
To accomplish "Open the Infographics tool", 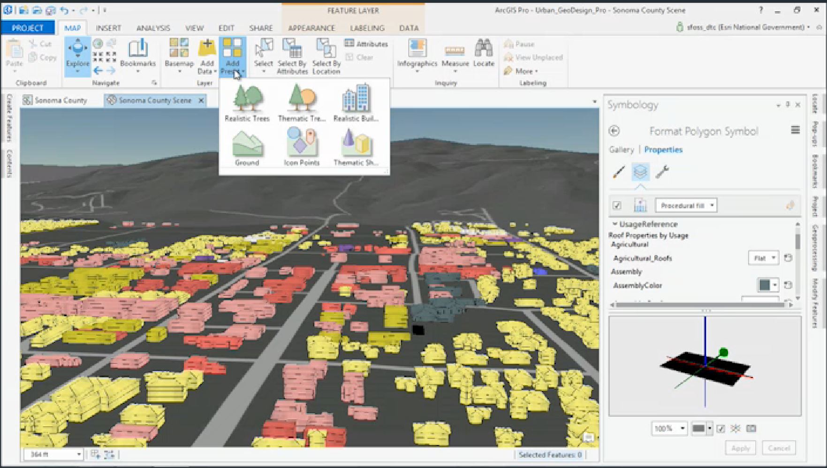I will [x=417, y=55].
